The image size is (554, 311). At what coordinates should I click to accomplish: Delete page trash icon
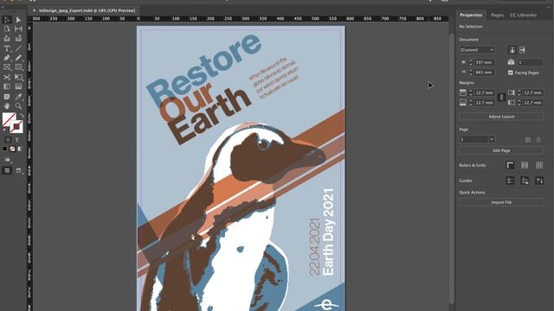tap(538, 140)
